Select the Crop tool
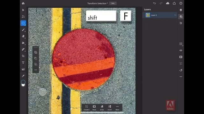 tap(23, 56)
